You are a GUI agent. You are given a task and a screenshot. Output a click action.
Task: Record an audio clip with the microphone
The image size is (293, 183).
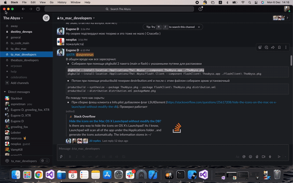pyautogui.click(x=270, y=157)
